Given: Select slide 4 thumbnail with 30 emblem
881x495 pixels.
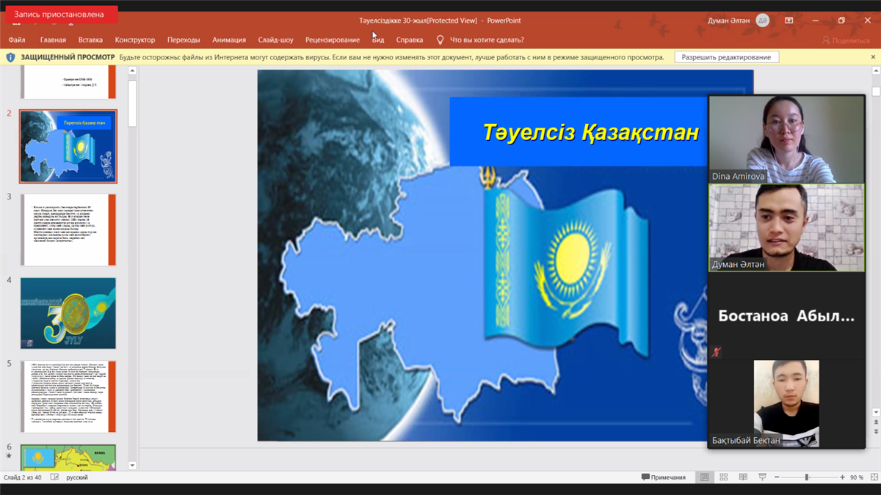Looking at the screenshot, I should point(68,313).
